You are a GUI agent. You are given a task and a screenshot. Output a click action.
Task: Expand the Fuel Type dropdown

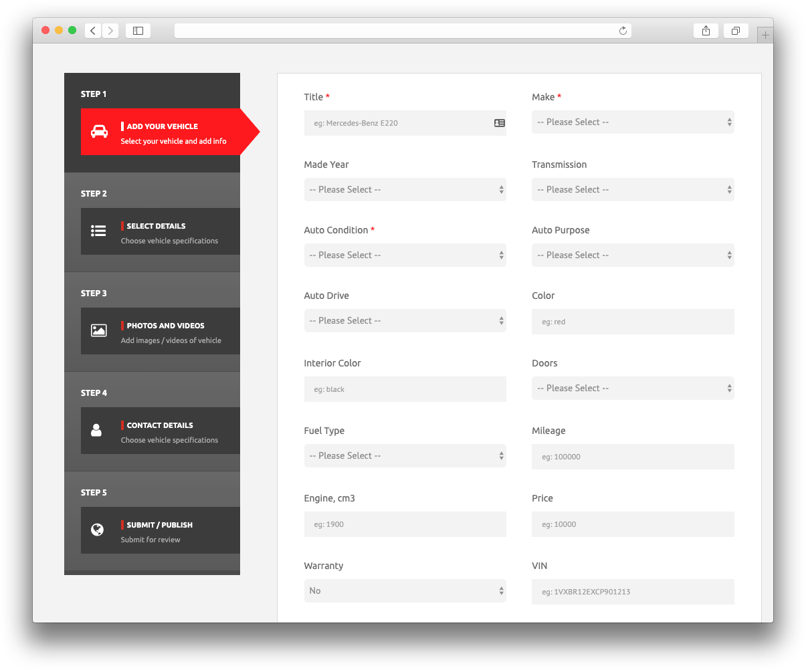pos(405,456)
